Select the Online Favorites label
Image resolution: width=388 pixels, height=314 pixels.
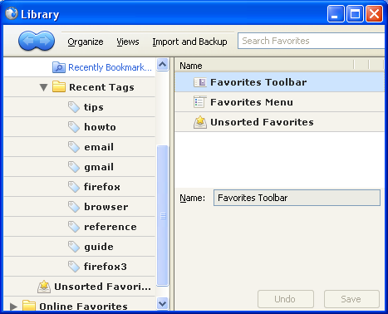83,307
